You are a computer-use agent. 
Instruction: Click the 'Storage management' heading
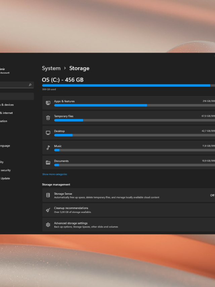pos(56,184)
